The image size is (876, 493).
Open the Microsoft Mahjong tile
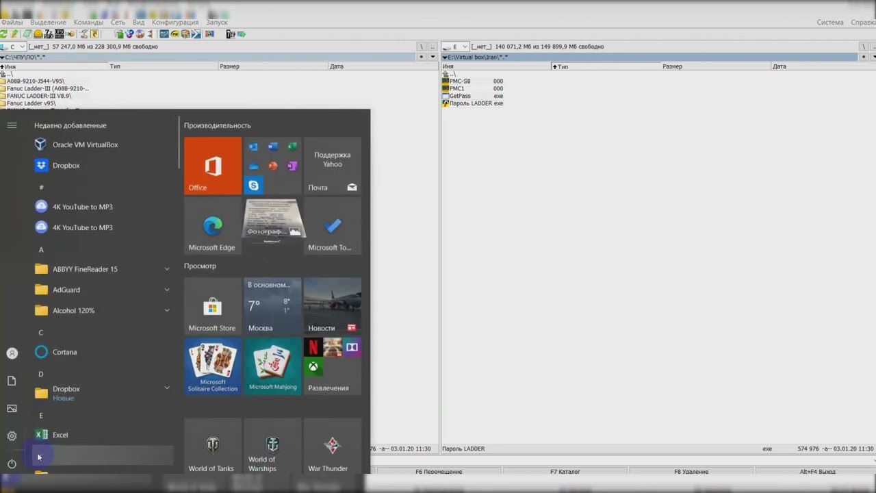point(272,366)
